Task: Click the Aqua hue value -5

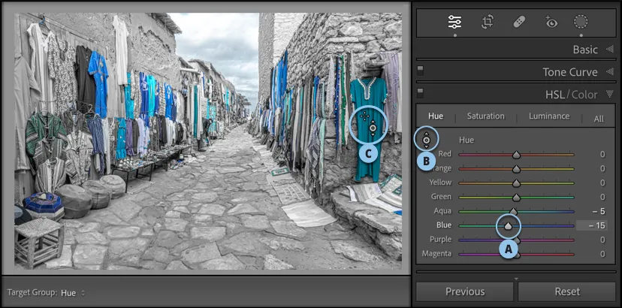Action: click(x=597, y=211)
